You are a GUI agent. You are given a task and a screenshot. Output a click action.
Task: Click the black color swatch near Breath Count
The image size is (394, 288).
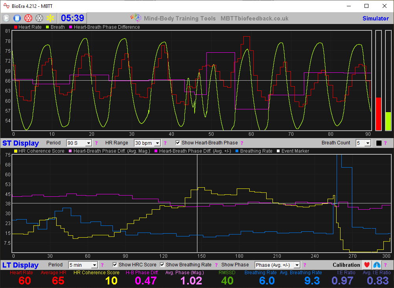point(379,143)
